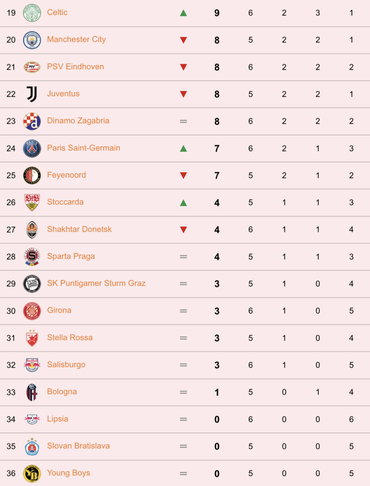370x486 pixels.
Task: Select the Feyenoord club badge
Action: 32,176
